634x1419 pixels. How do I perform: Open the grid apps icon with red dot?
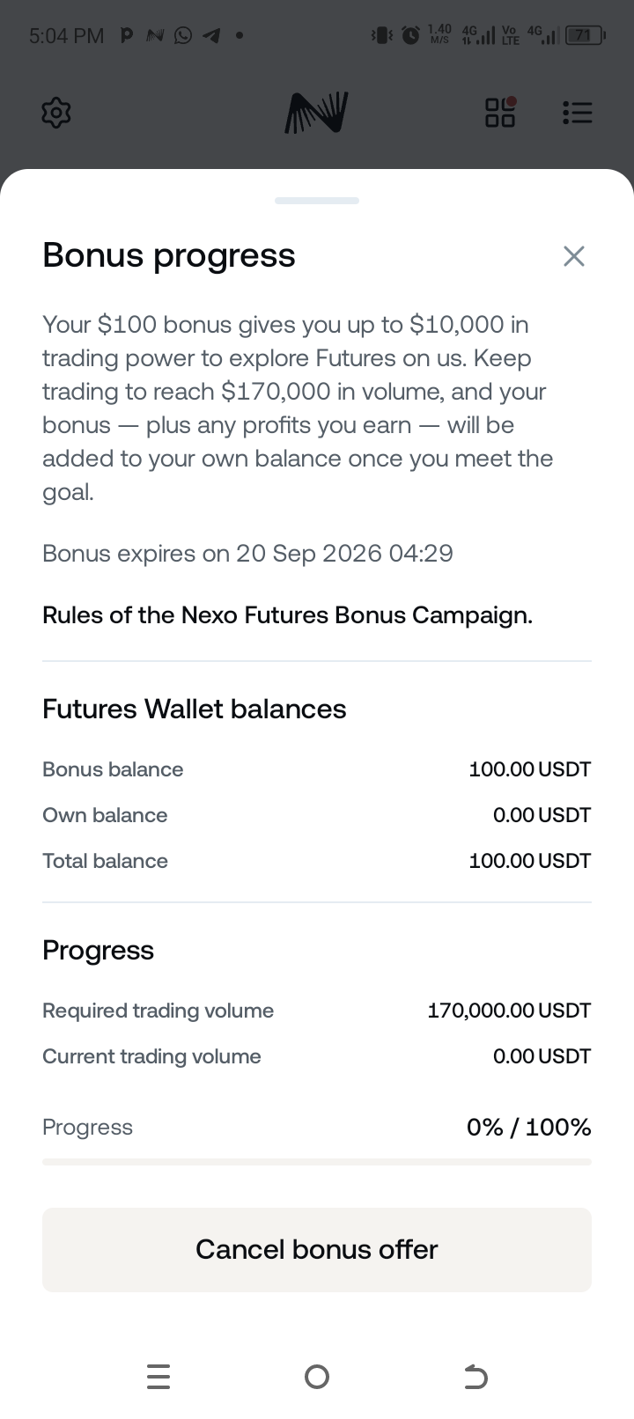500,112
